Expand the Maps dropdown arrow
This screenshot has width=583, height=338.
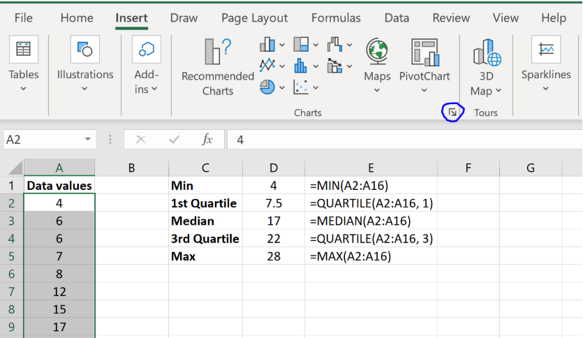377,90
